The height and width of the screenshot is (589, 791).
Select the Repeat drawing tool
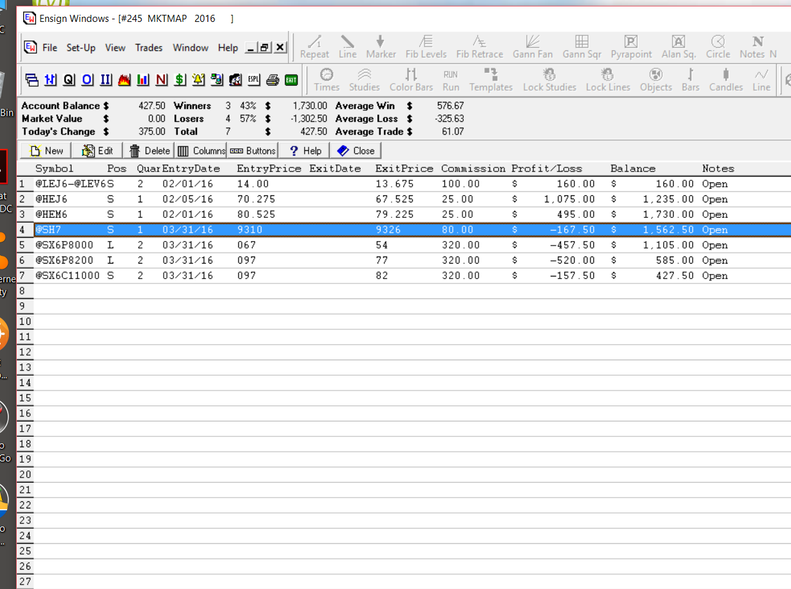click(x=314, y=47)
